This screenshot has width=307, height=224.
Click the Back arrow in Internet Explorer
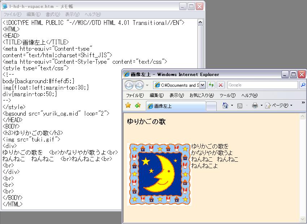[129, 85]
